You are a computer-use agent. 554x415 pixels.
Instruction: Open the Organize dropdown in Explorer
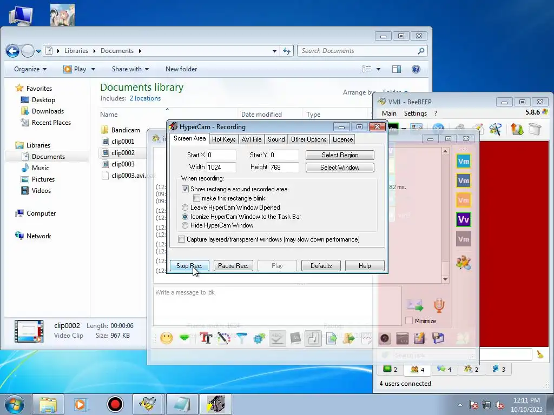pyautogui.click(x=30, y=69)
